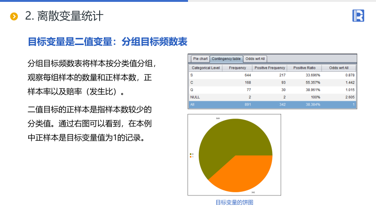Click positive ratio 55.357%
This screenshot has height=211, width=376.
313,83
